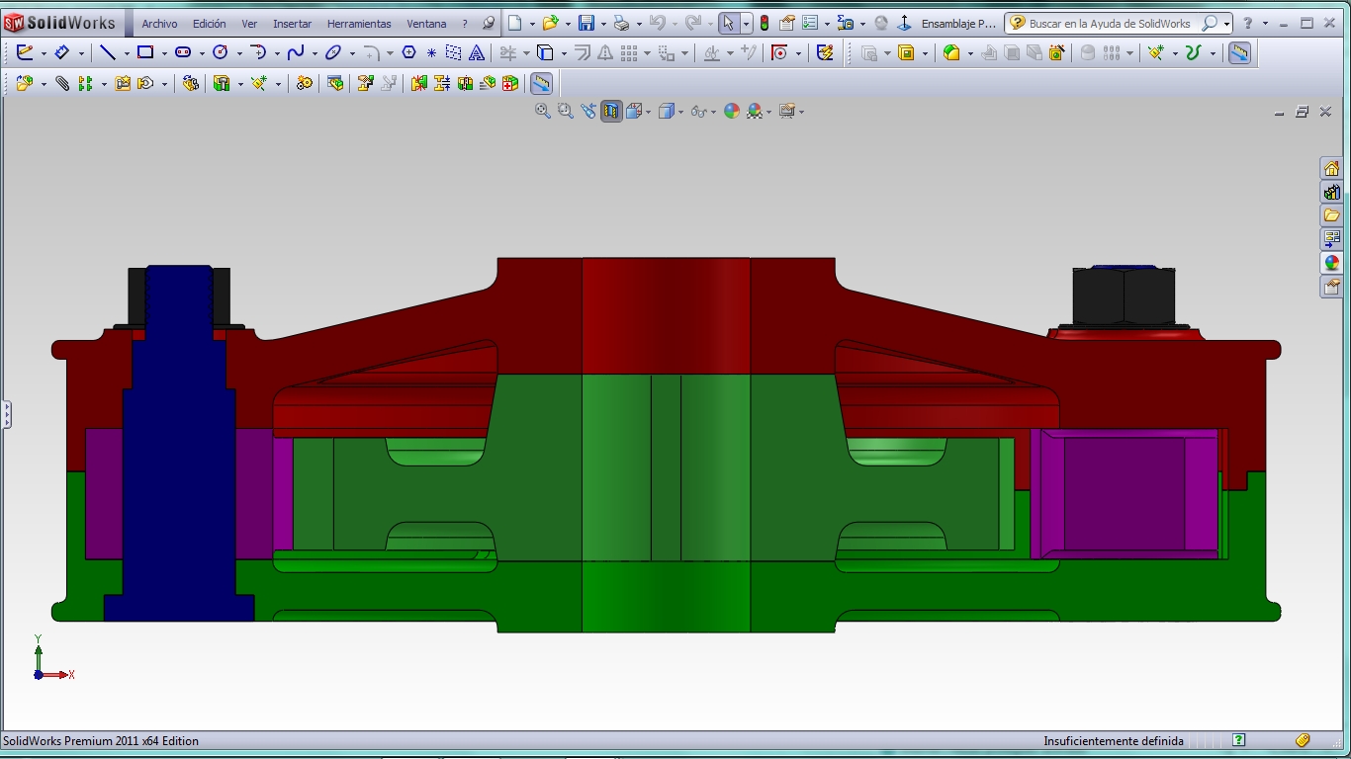
Task: Expand the View Settings dropdown arrow
Action: tap(801, 113)
